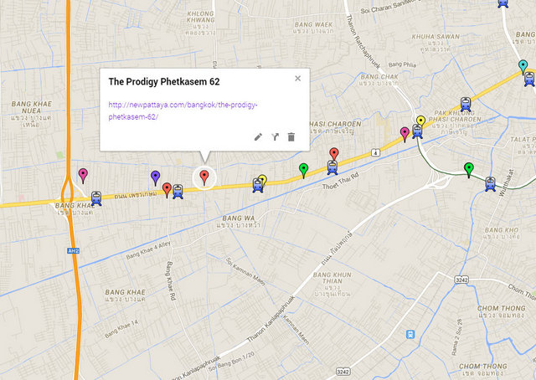
Task: Click the Bang Khae 14 label
Action: (121, 329)
